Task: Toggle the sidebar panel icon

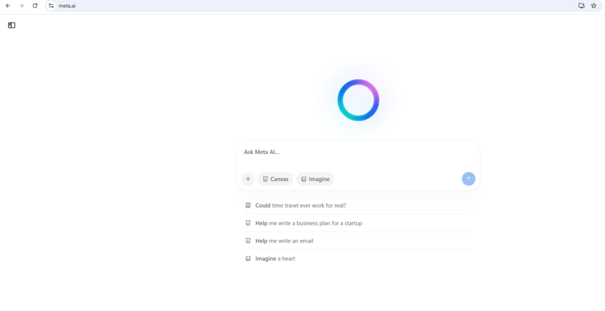Action: tap(12, 25)
